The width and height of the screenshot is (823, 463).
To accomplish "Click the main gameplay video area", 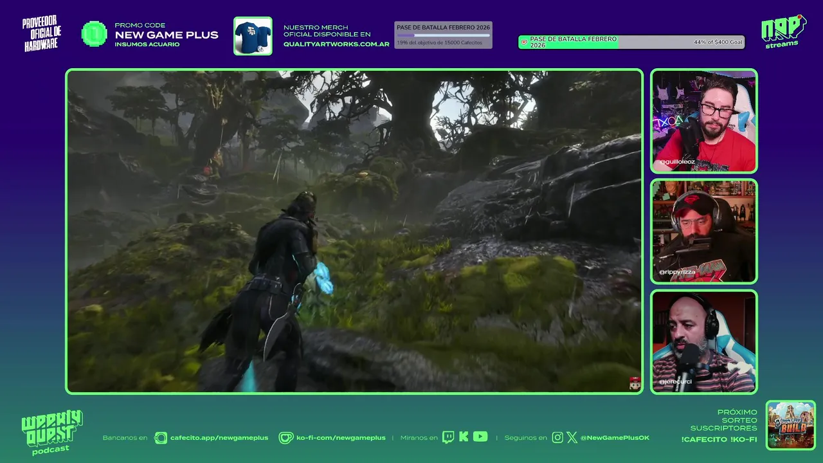I will click(354, 232).
